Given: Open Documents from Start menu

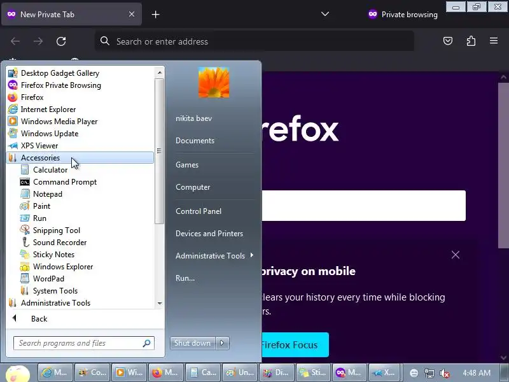Looking at the screenshot, I should click(x=195, y=141).
